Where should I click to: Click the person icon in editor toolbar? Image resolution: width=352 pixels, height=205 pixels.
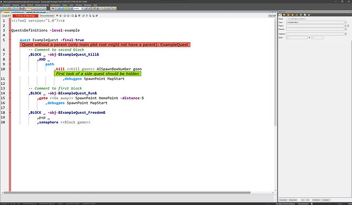76,16
